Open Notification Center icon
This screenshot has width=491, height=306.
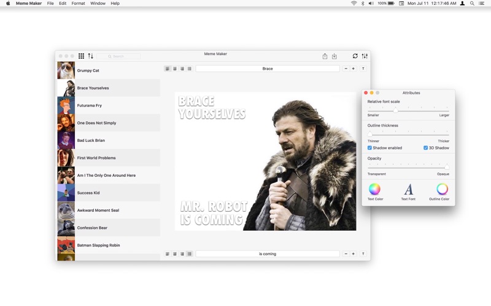[482, 4]
